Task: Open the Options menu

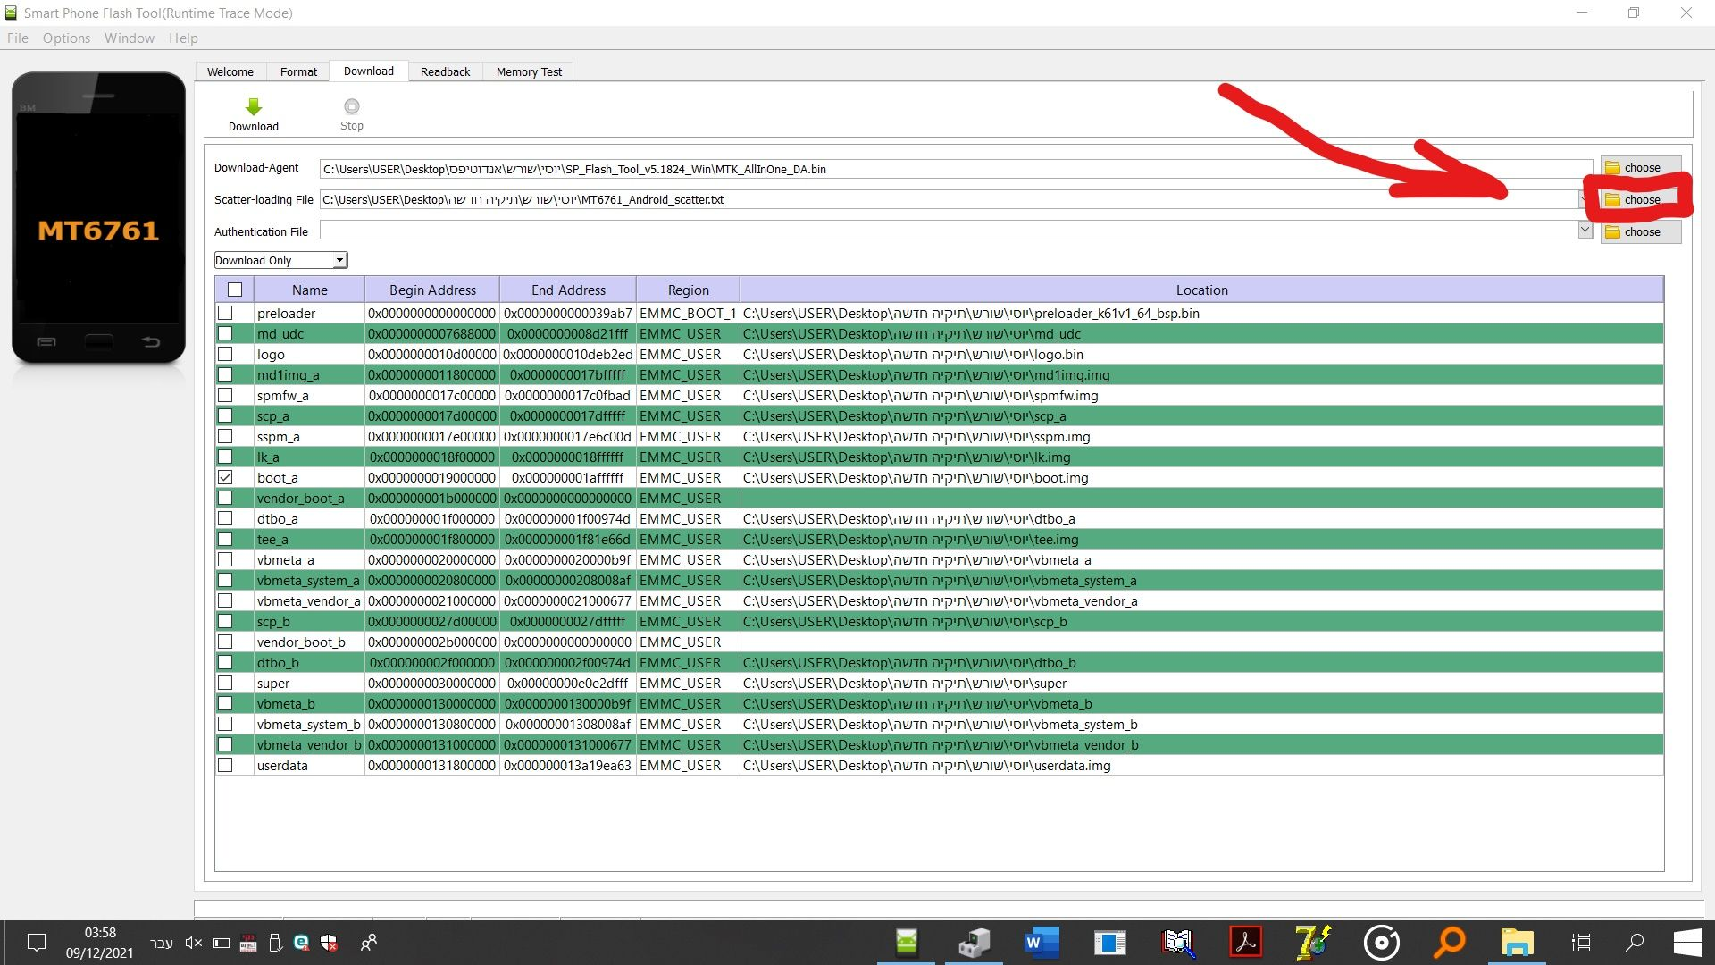Action: [x=66, y=38]
